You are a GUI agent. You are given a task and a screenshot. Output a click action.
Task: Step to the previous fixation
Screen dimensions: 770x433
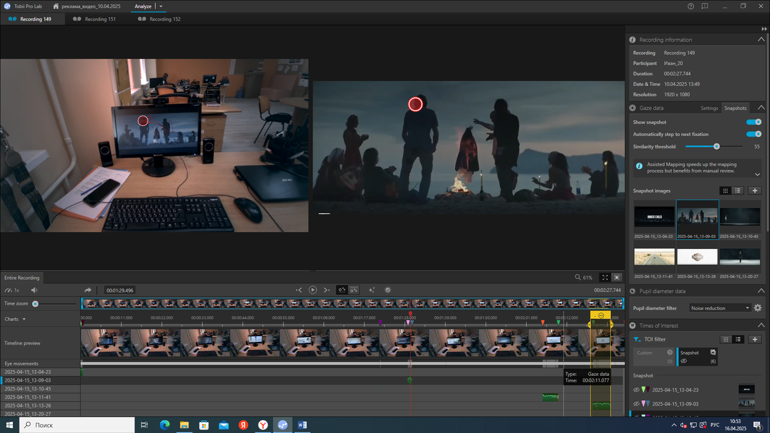pyautogui.click(x=299, y=290)
